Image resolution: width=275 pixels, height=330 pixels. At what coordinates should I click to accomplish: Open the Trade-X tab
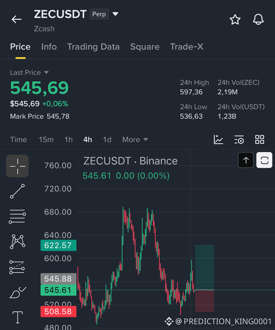187,47
